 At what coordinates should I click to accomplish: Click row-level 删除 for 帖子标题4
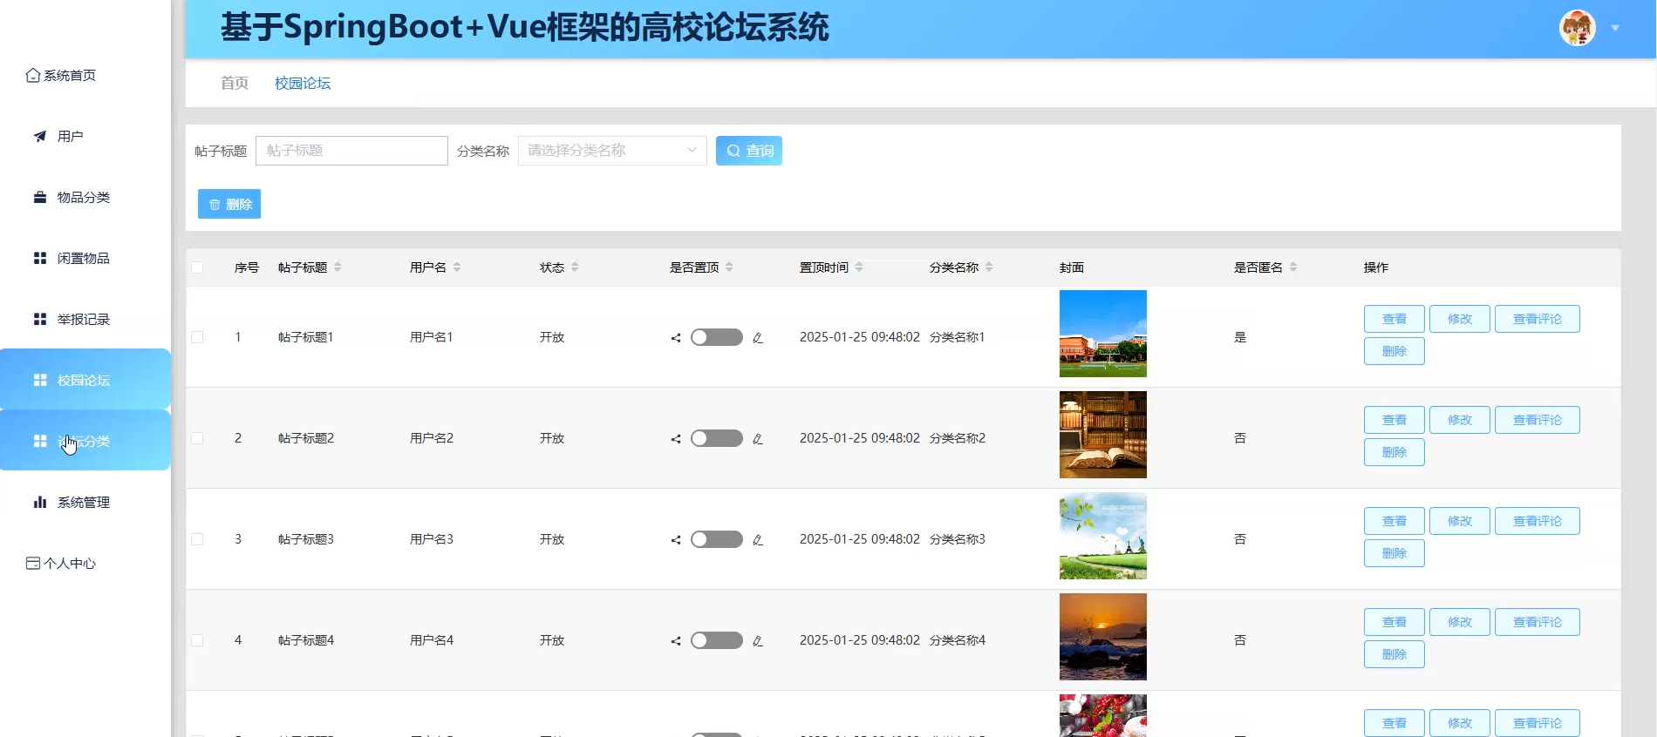pyautogui.click(x=1394, y=654)
